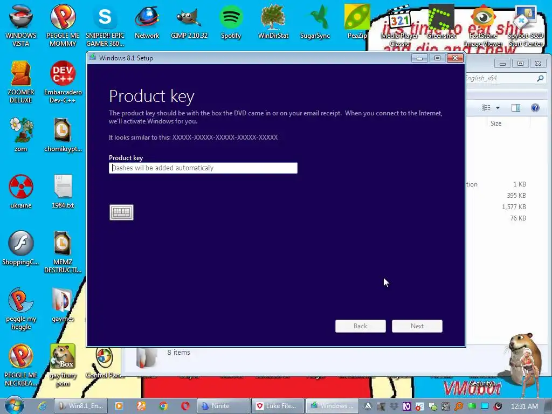Click the purple N system tray icon

[406, 406]
